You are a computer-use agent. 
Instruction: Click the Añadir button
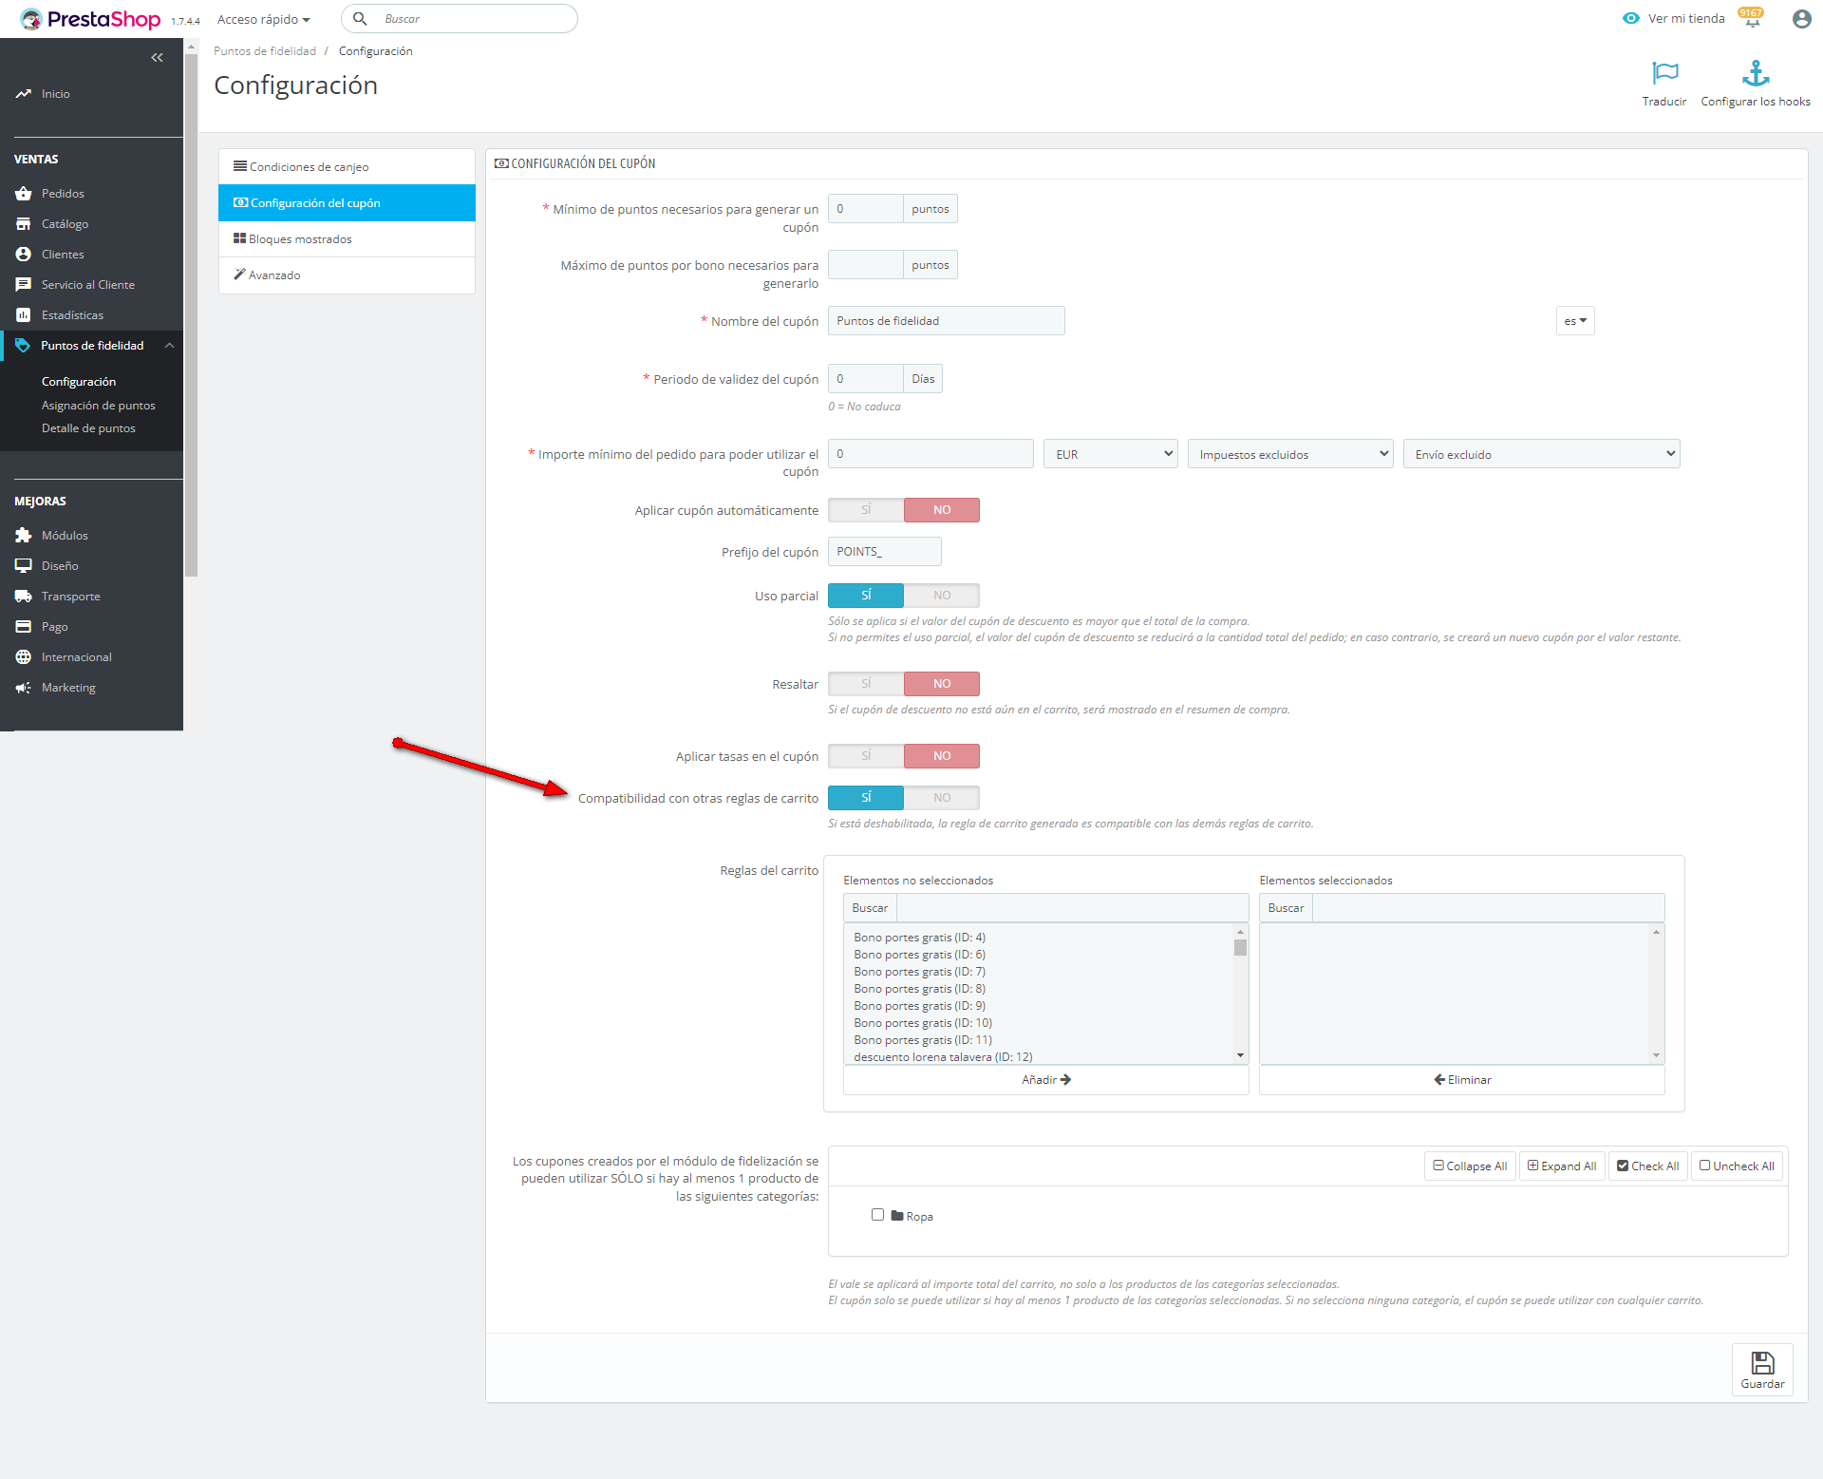coord(1045,1080)
